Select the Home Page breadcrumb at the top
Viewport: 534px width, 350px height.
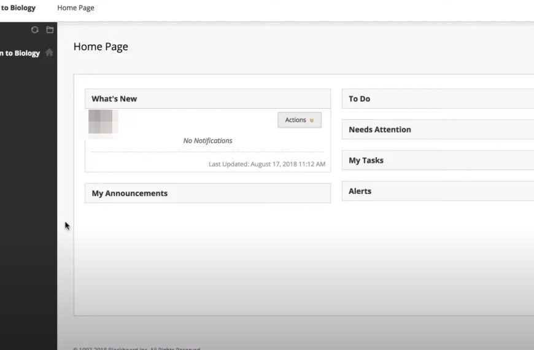(x=75, y=8)
